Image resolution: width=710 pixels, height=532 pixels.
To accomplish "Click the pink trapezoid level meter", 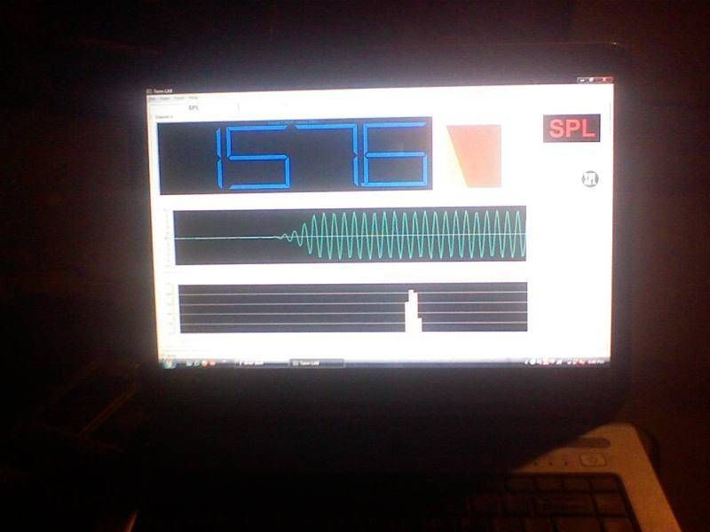I will point(474,155).
